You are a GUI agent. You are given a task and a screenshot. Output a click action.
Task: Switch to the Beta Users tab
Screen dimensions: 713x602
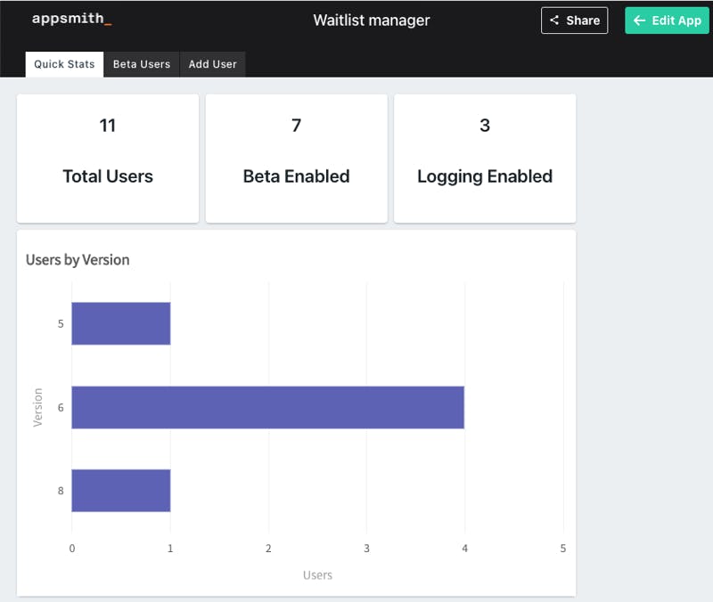pos(141,64)
